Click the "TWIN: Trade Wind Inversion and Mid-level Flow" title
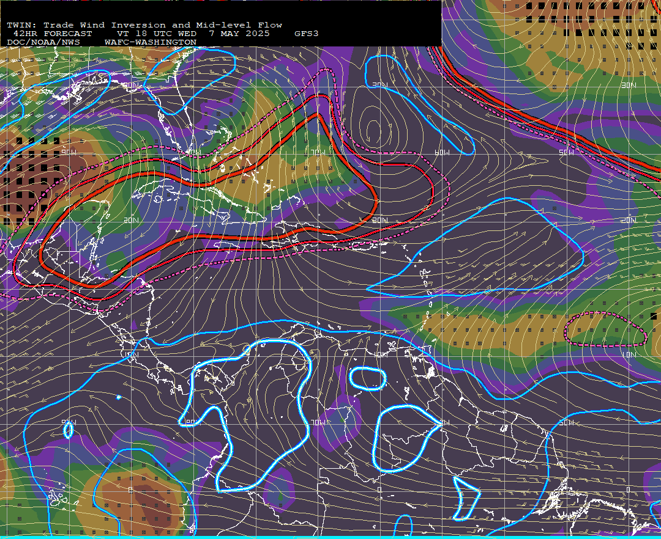Image resolution: width=661 pixels, height=539 pixels. click(x=144, y=25)
